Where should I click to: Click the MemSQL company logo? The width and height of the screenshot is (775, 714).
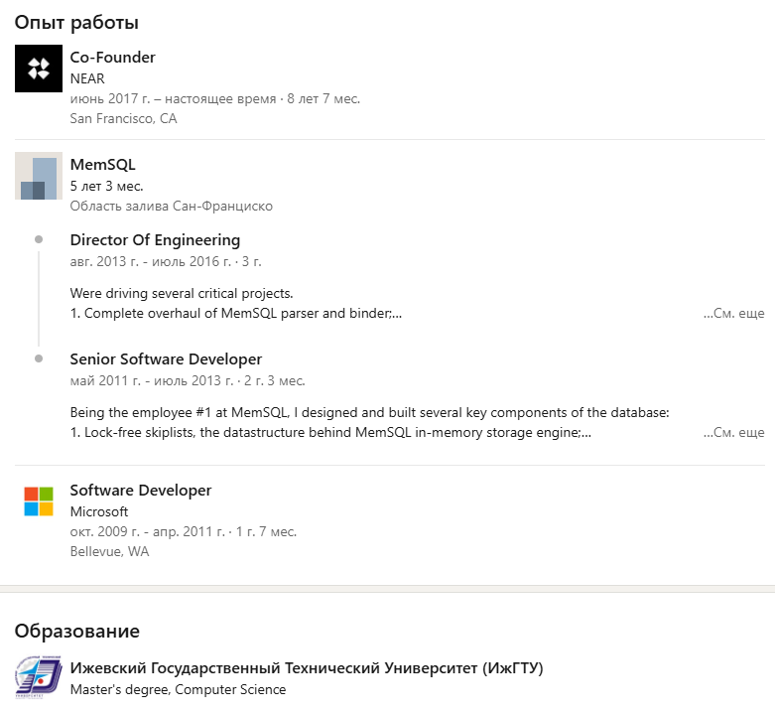click(39, 176)
